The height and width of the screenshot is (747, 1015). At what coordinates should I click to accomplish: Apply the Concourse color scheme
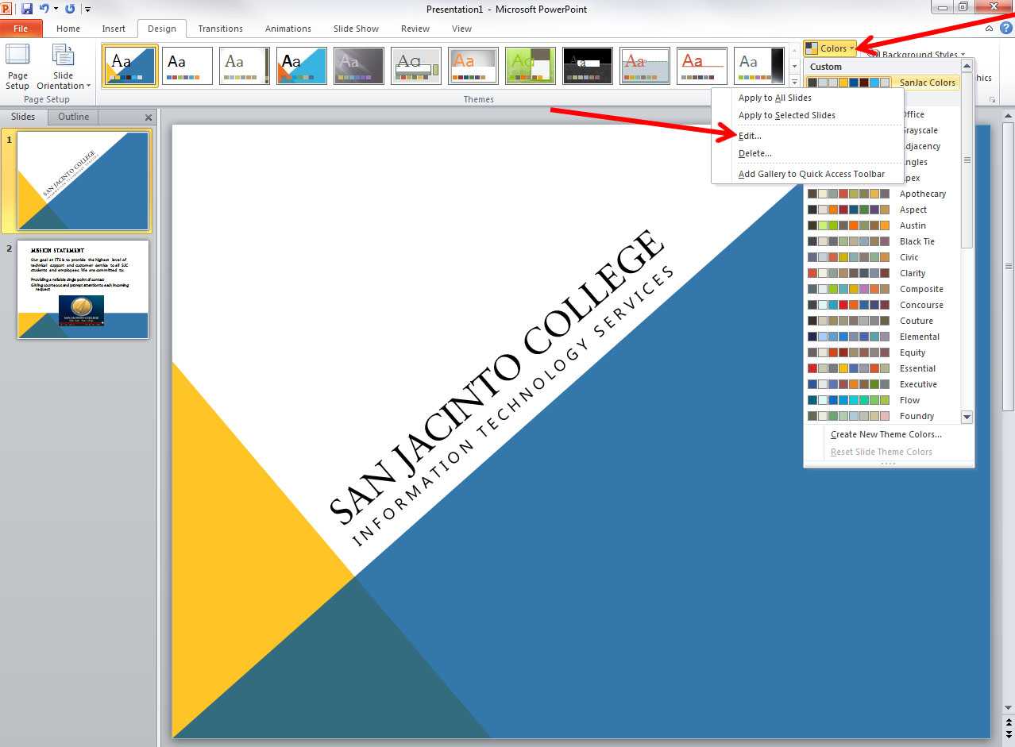(x=882, y=305)
